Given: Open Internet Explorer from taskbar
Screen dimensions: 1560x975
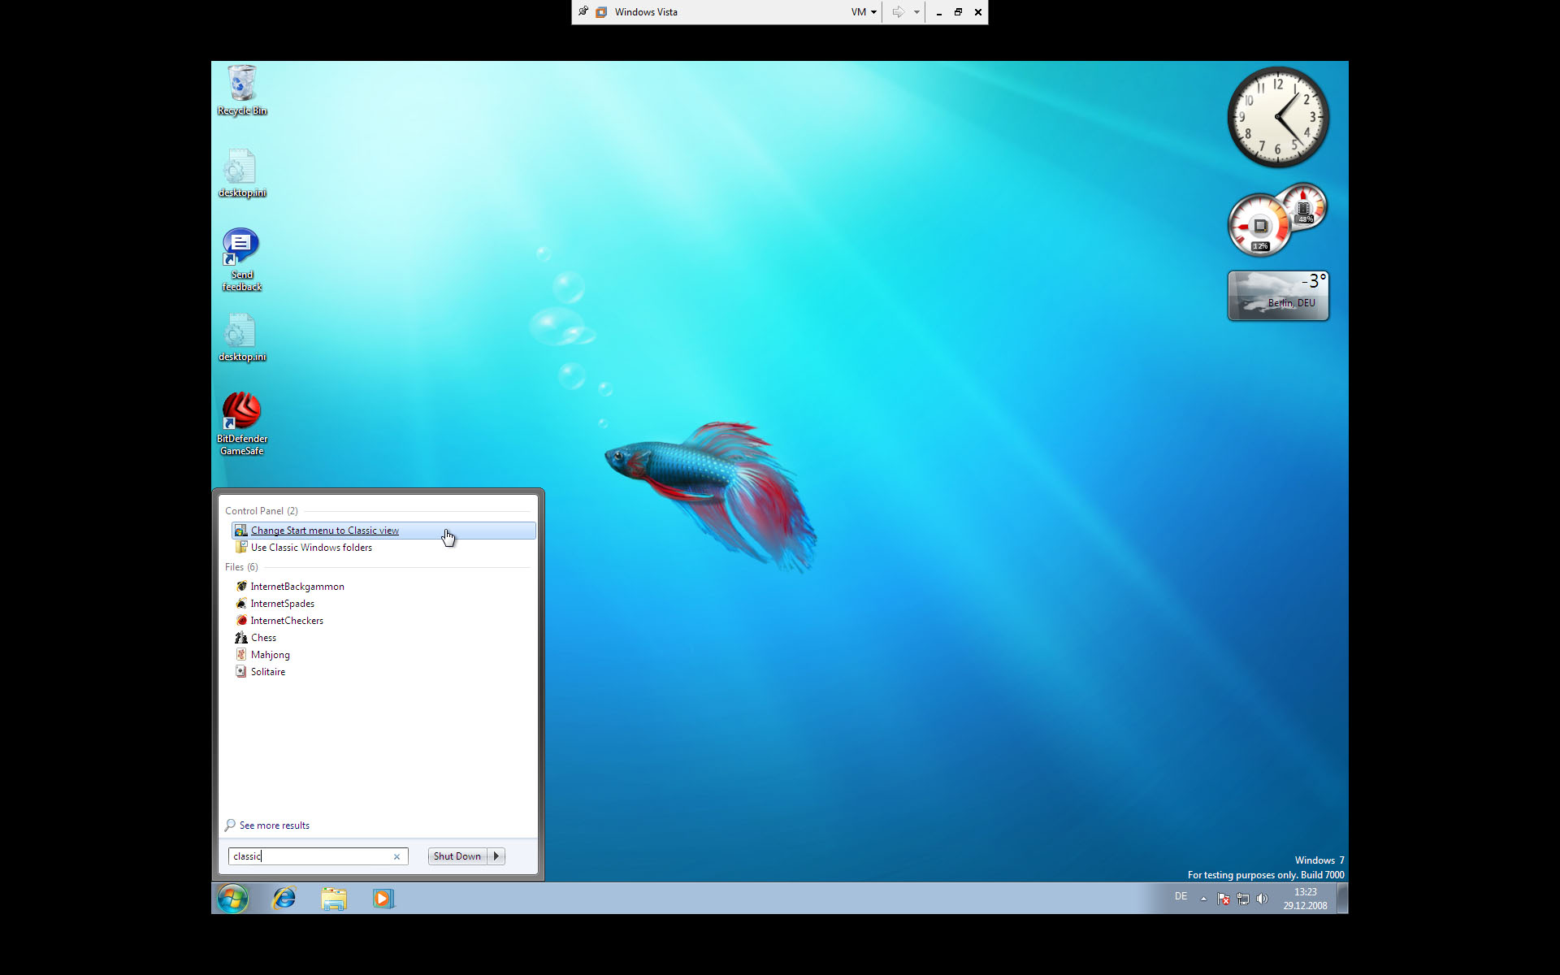Looking at the screenshot, I should tap(284, 898).
